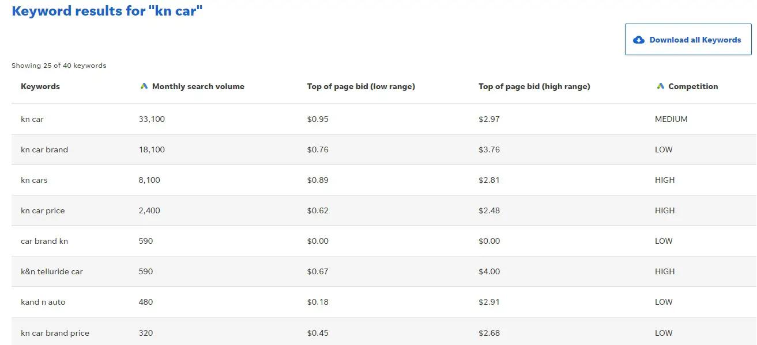Select the 'kn car' keyword cell
This screenshot has height=345, width=757.
32,119
